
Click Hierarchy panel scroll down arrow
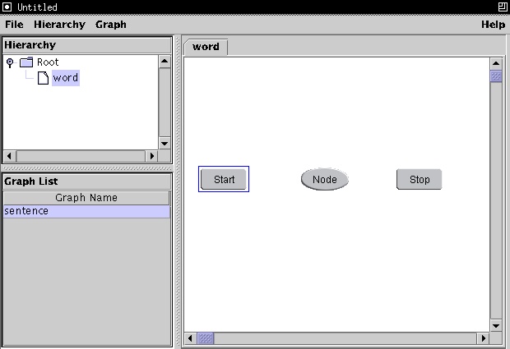click(165, 143)
